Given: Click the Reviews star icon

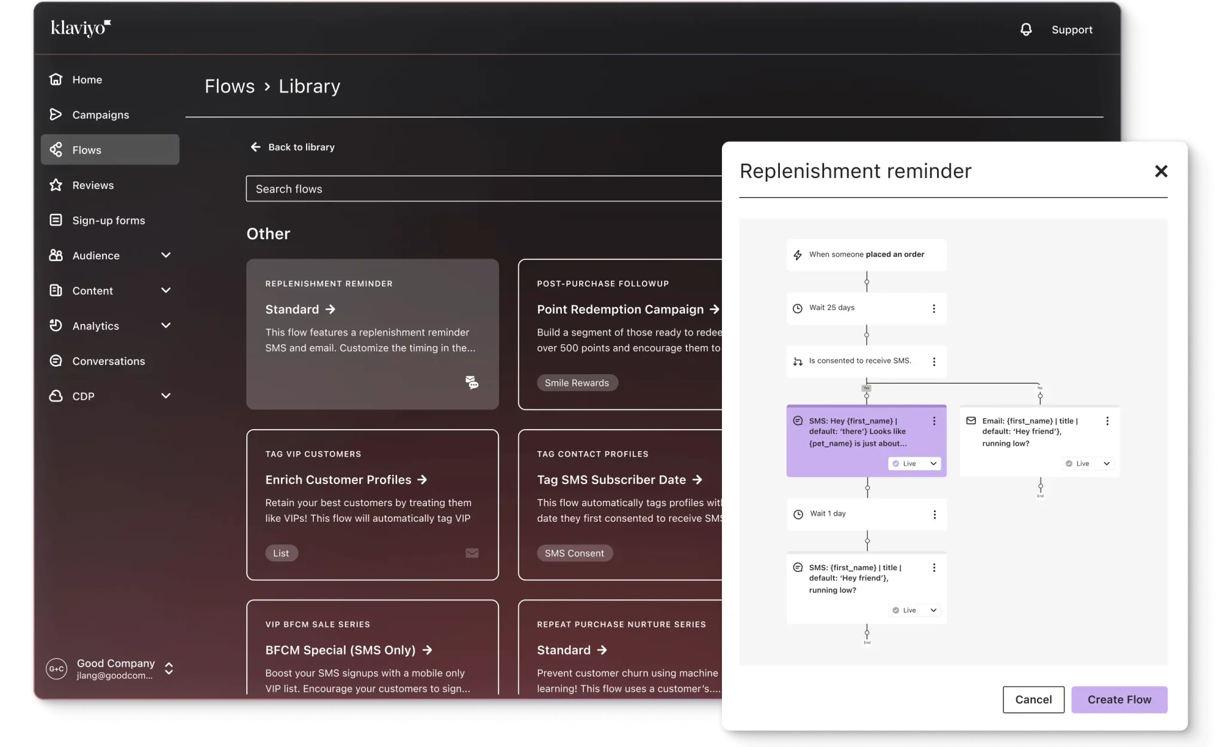Looking at the screenshot, I should tap(56, 185).
